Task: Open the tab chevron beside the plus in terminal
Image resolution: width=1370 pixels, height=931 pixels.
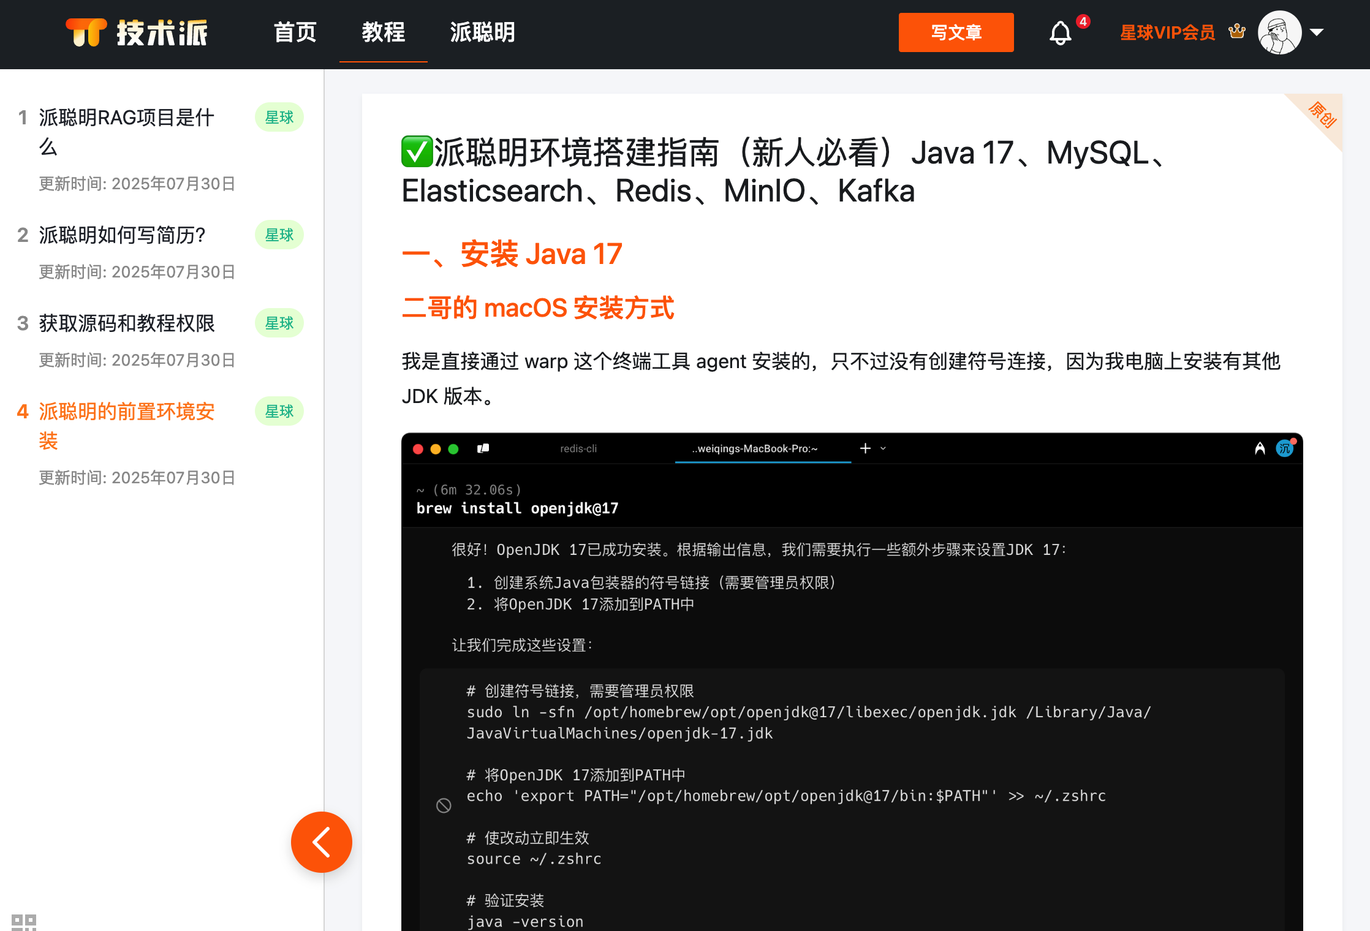Action: point(882,448)
